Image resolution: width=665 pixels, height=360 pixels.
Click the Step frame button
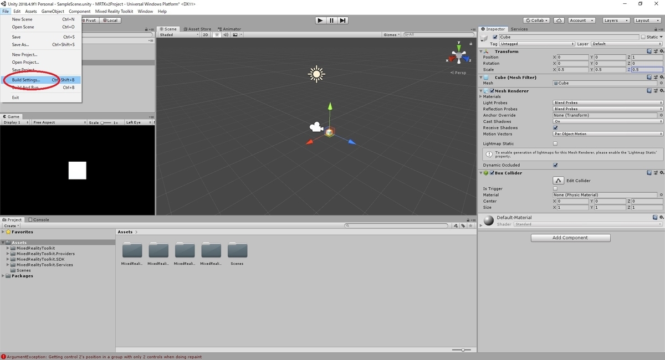(343, 20)
